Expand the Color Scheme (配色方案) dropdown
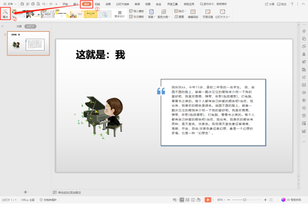The image size is (308, 204). pyautogui.click(x=163, y=14)
